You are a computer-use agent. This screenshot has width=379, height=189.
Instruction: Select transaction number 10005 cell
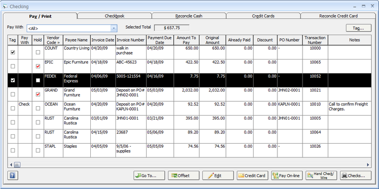[x=315, y=122]
